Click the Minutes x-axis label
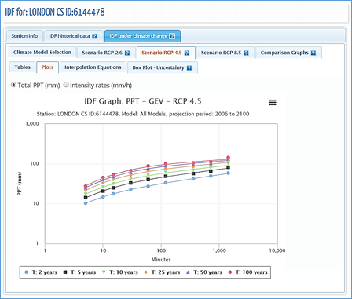Screen dimensions: 352x299 161,260
